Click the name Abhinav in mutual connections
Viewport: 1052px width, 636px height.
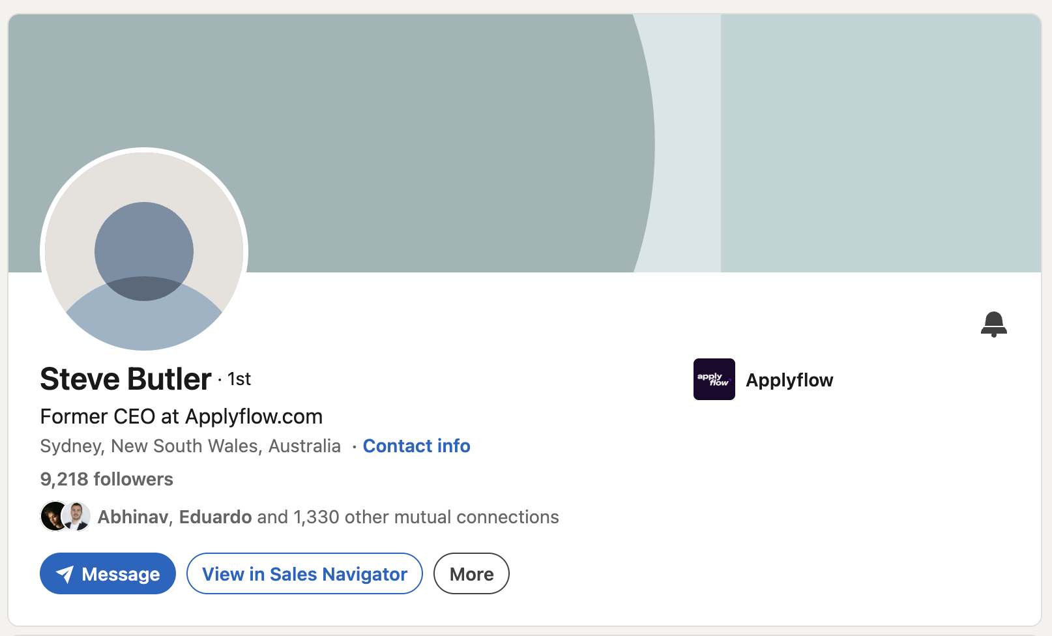(133, 517)
